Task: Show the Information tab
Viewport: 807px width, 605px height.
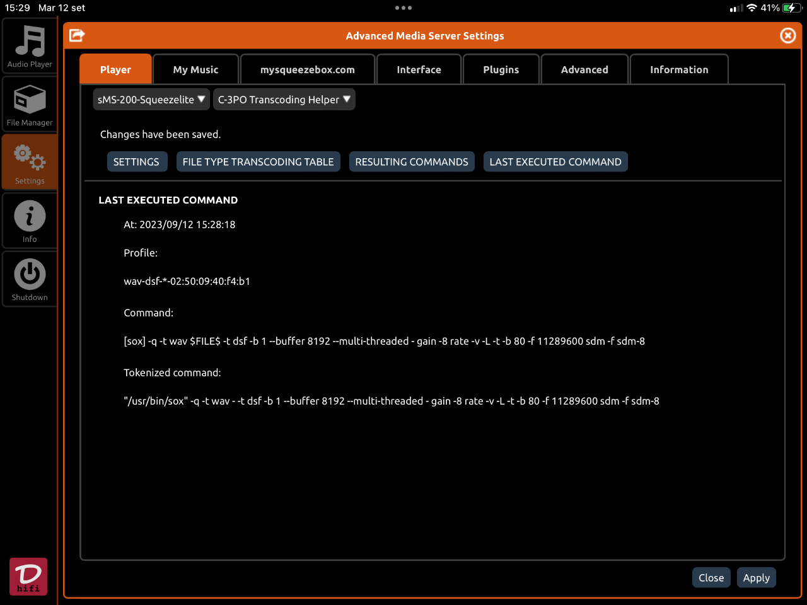Action: (680, 69)
